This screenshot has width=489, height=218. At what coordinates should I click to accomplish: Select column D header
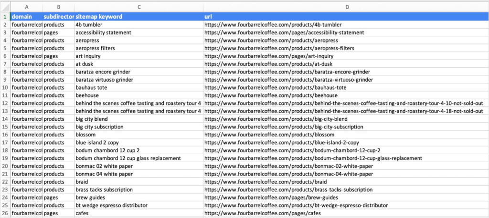tap(346, 7)
